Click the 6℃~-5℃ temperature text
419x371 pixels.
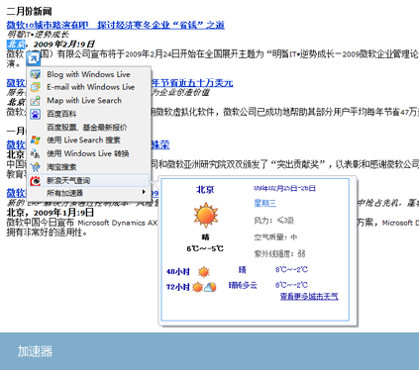coord(205,248)
